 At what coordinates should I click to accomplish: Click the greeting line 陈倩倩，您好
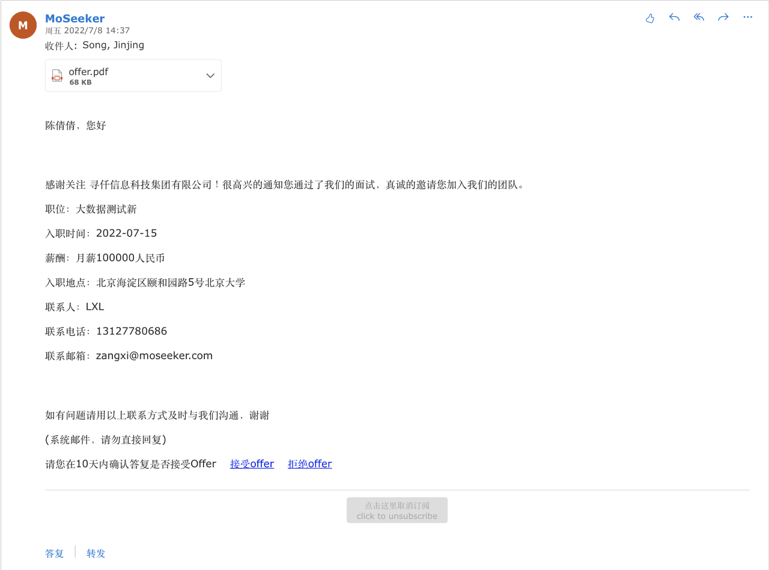[76, 126]
